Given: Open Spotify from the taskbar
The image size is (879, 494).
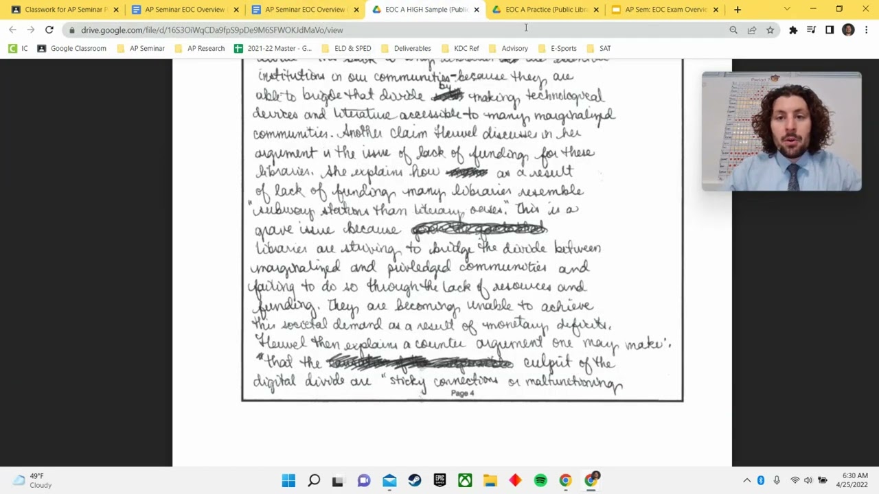Looking at the screenshot, I should (540, 481).
